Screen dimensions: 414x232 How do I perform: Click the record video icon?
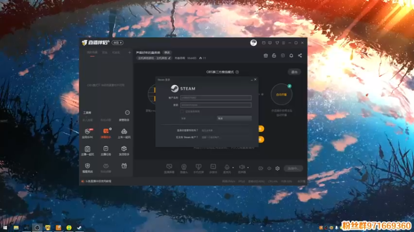tap(261, 169)
